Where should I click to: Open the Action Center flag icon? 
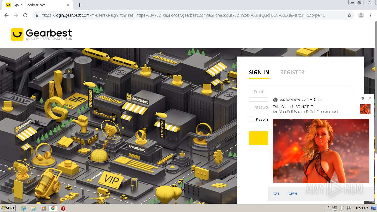[349, 208]
